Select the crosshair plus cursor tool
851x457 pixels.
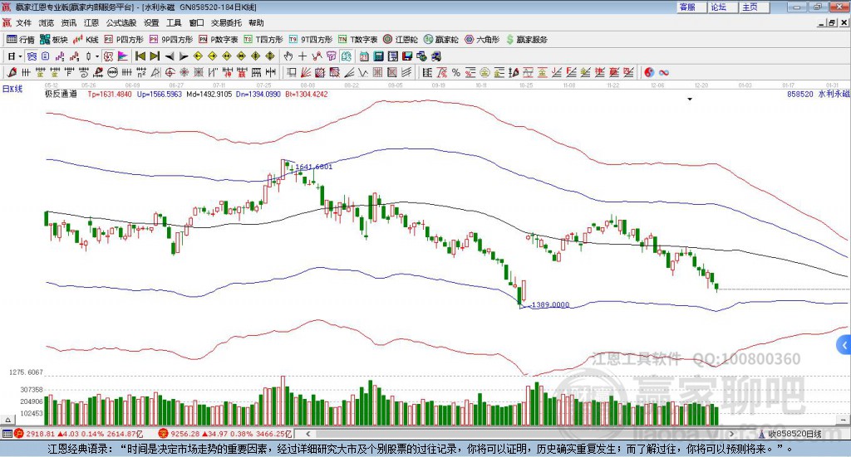[303, 56]
